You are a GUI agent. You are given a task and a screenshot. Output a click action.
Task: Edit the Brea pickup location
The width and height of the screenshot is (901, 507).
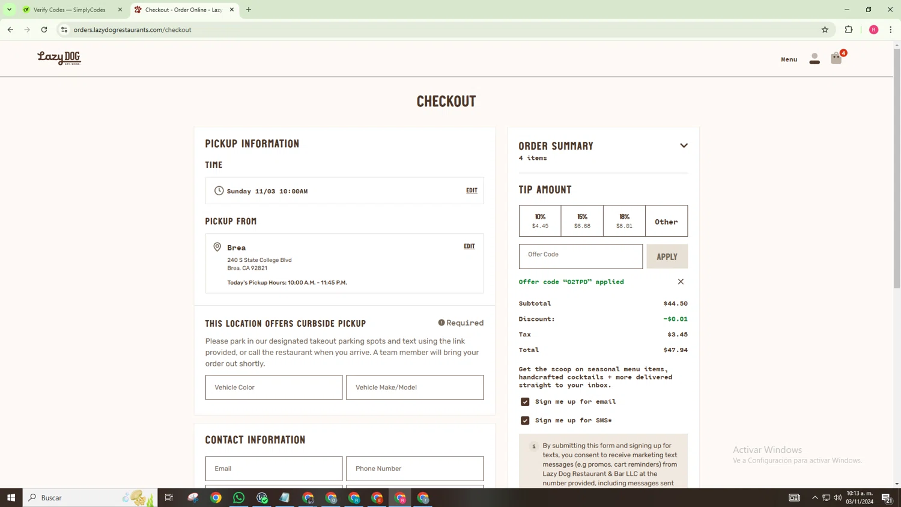point(469,246)
